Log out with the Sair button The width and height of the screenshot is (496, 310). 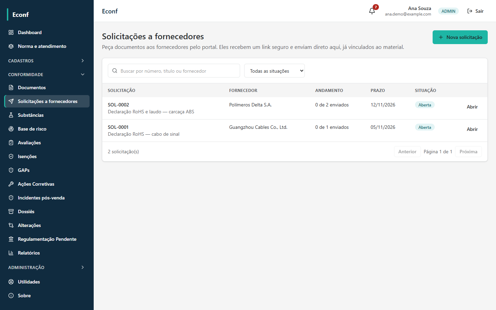click(475, 11)
